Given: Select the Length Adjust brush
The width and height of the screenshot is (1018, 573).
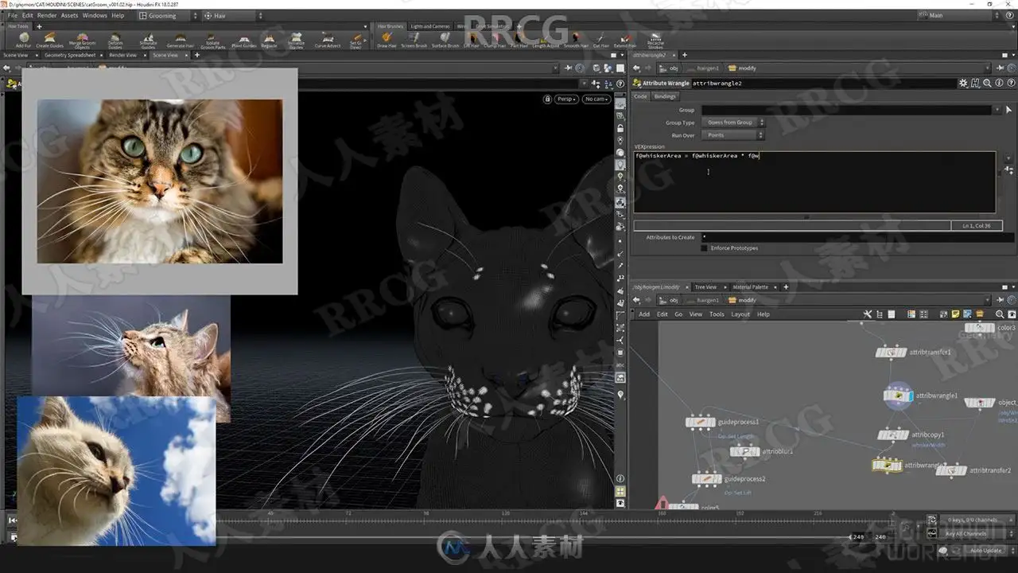Looking at the screenshot, I should click(546, 41).
